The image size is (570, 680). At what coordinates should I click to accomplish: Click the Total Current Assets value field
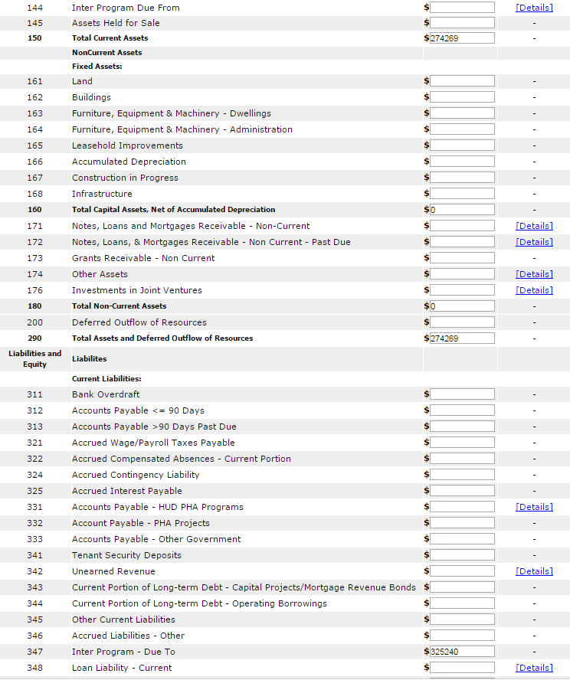(x=462, y=38)
